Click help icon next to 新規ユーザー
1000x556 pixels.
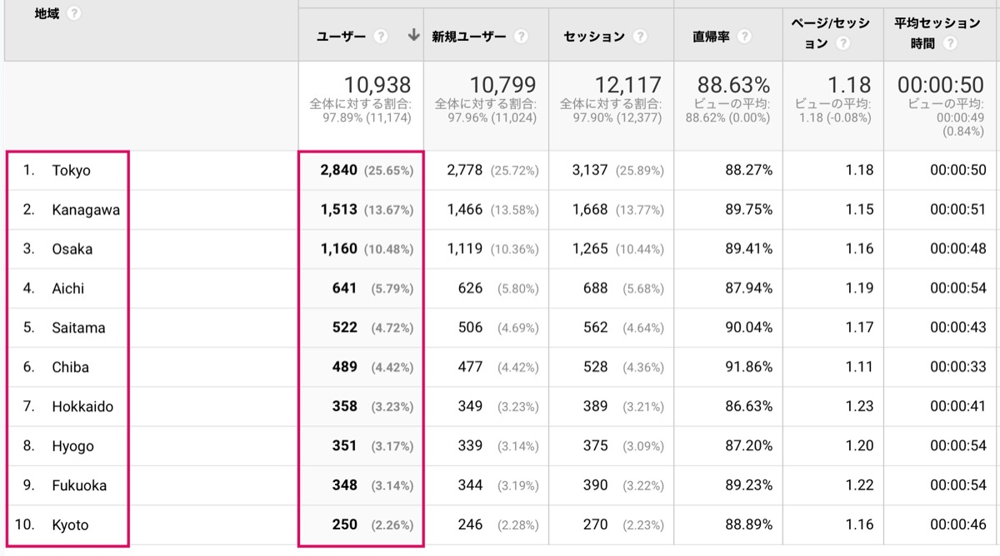click(521, 37)
